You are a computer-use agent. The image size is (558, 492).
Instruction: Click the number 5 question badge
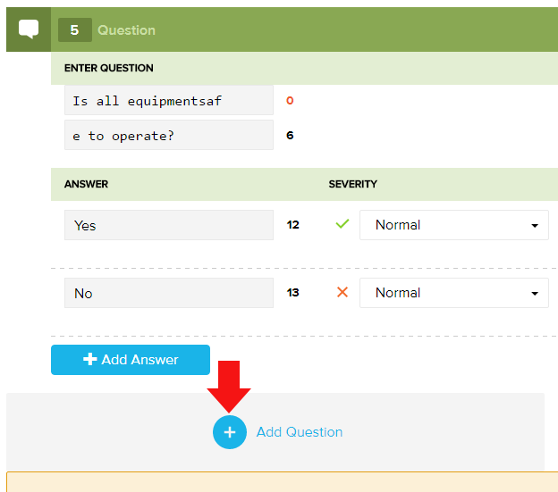pos(74,30)
